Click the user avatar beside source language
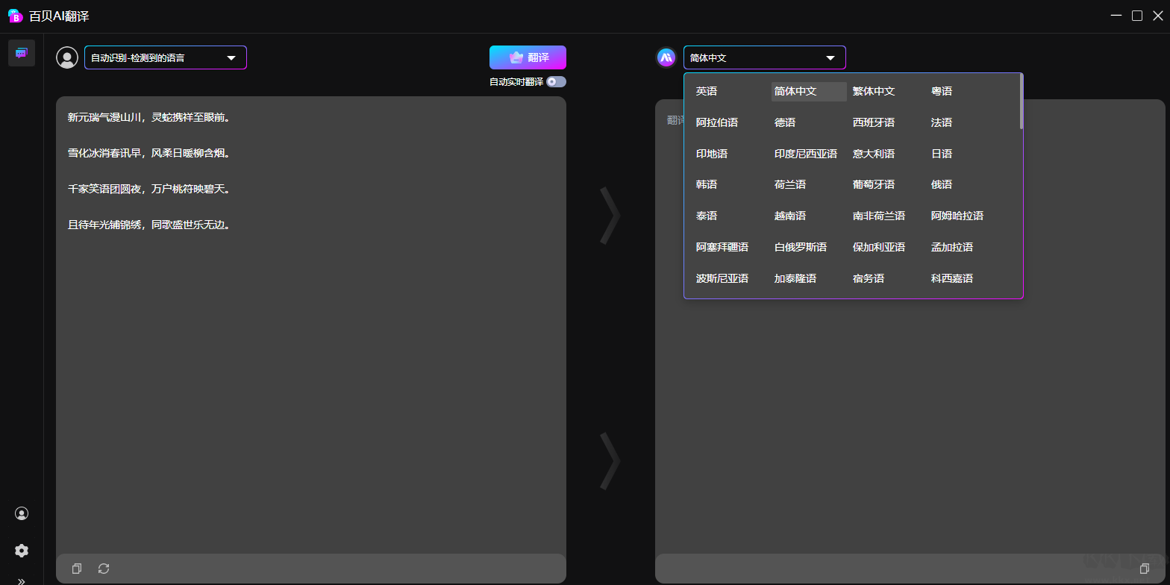This screenshot has width=1170, height=585. (x=67, y=57)
